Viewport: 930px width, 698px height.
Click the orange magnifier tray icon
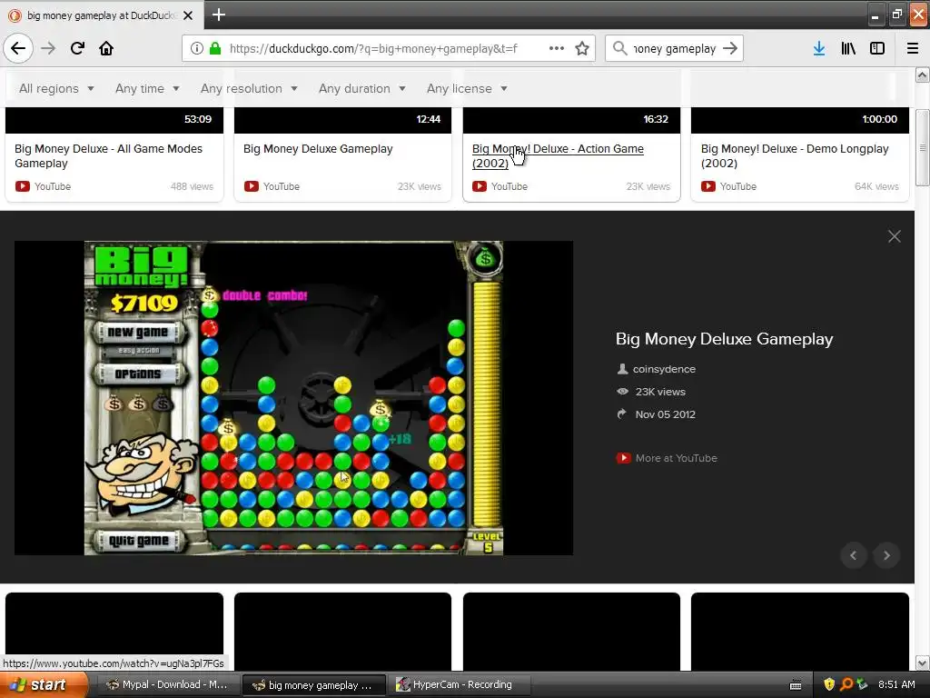(x=846, y=684)
